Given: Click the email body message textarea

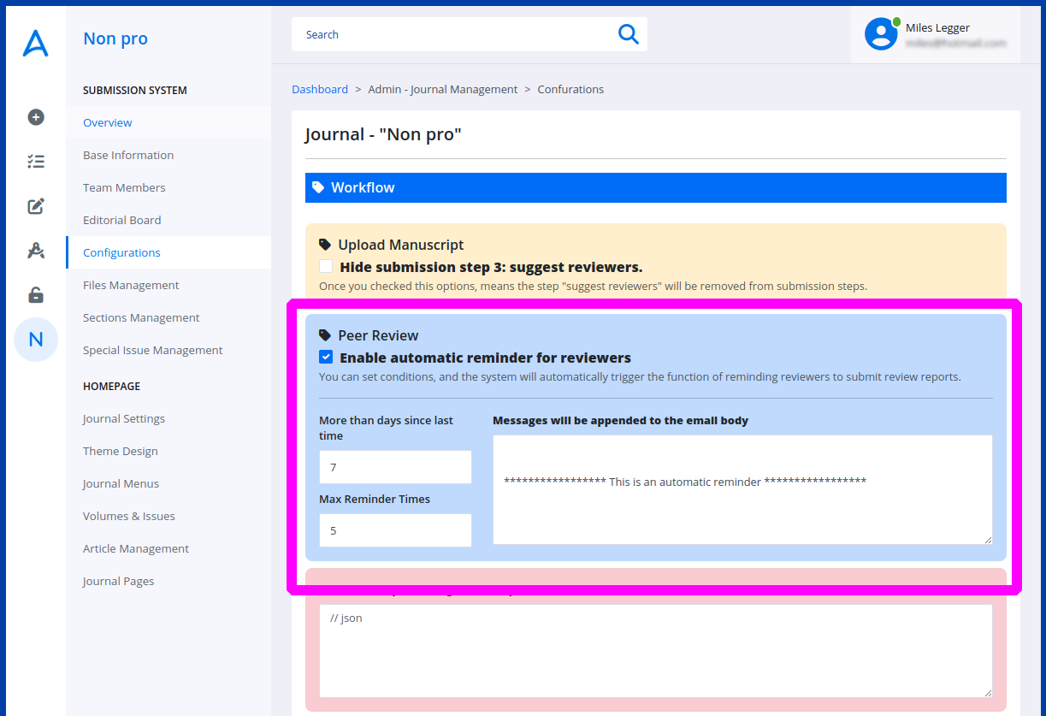Looking at the screenshot, I should tap(742, 489).
